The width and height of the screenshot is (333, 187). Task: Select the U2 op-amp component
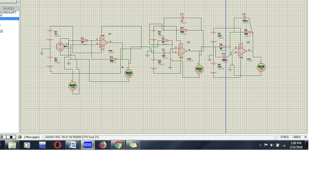click(182, 50)
